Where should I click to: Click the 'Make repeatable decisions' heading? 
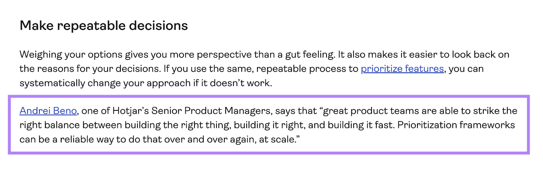104,26
